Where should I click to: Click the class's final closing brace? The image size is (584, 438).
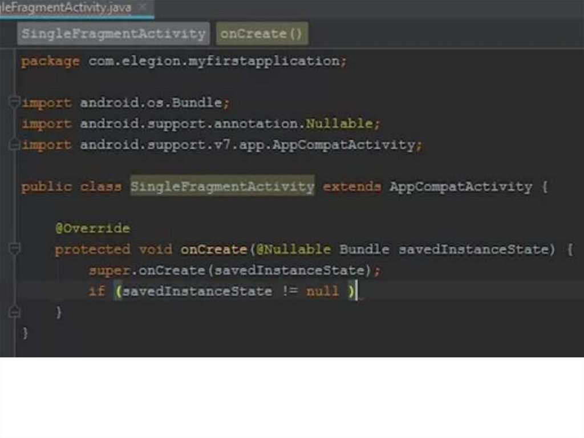(25, 333)
